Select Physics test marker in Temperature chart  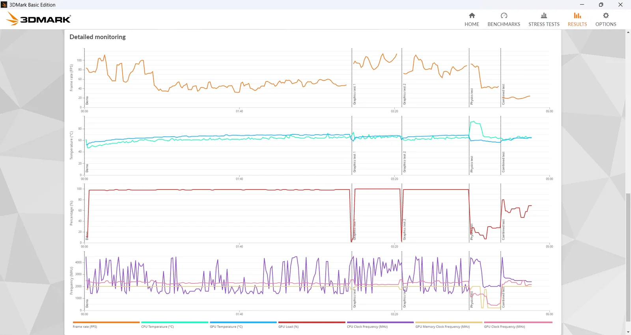(472, 164)
